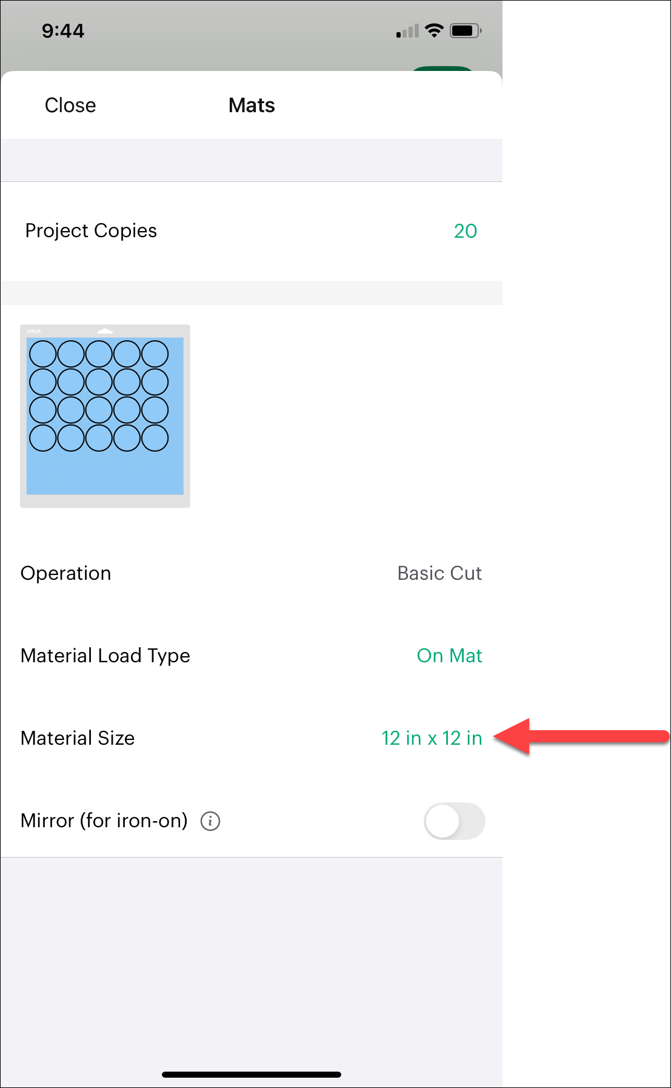Image resolution: width=671 pixels, height=1088 pixels.
Task: Tap the info icon next to Mirror
Action: tap(210, 821)
